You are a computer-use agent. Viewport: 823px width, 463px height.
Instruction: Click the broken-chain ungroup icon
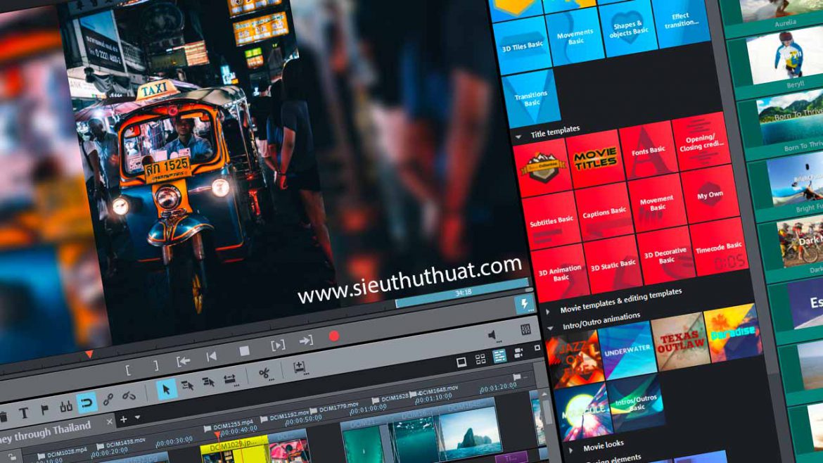129,396
